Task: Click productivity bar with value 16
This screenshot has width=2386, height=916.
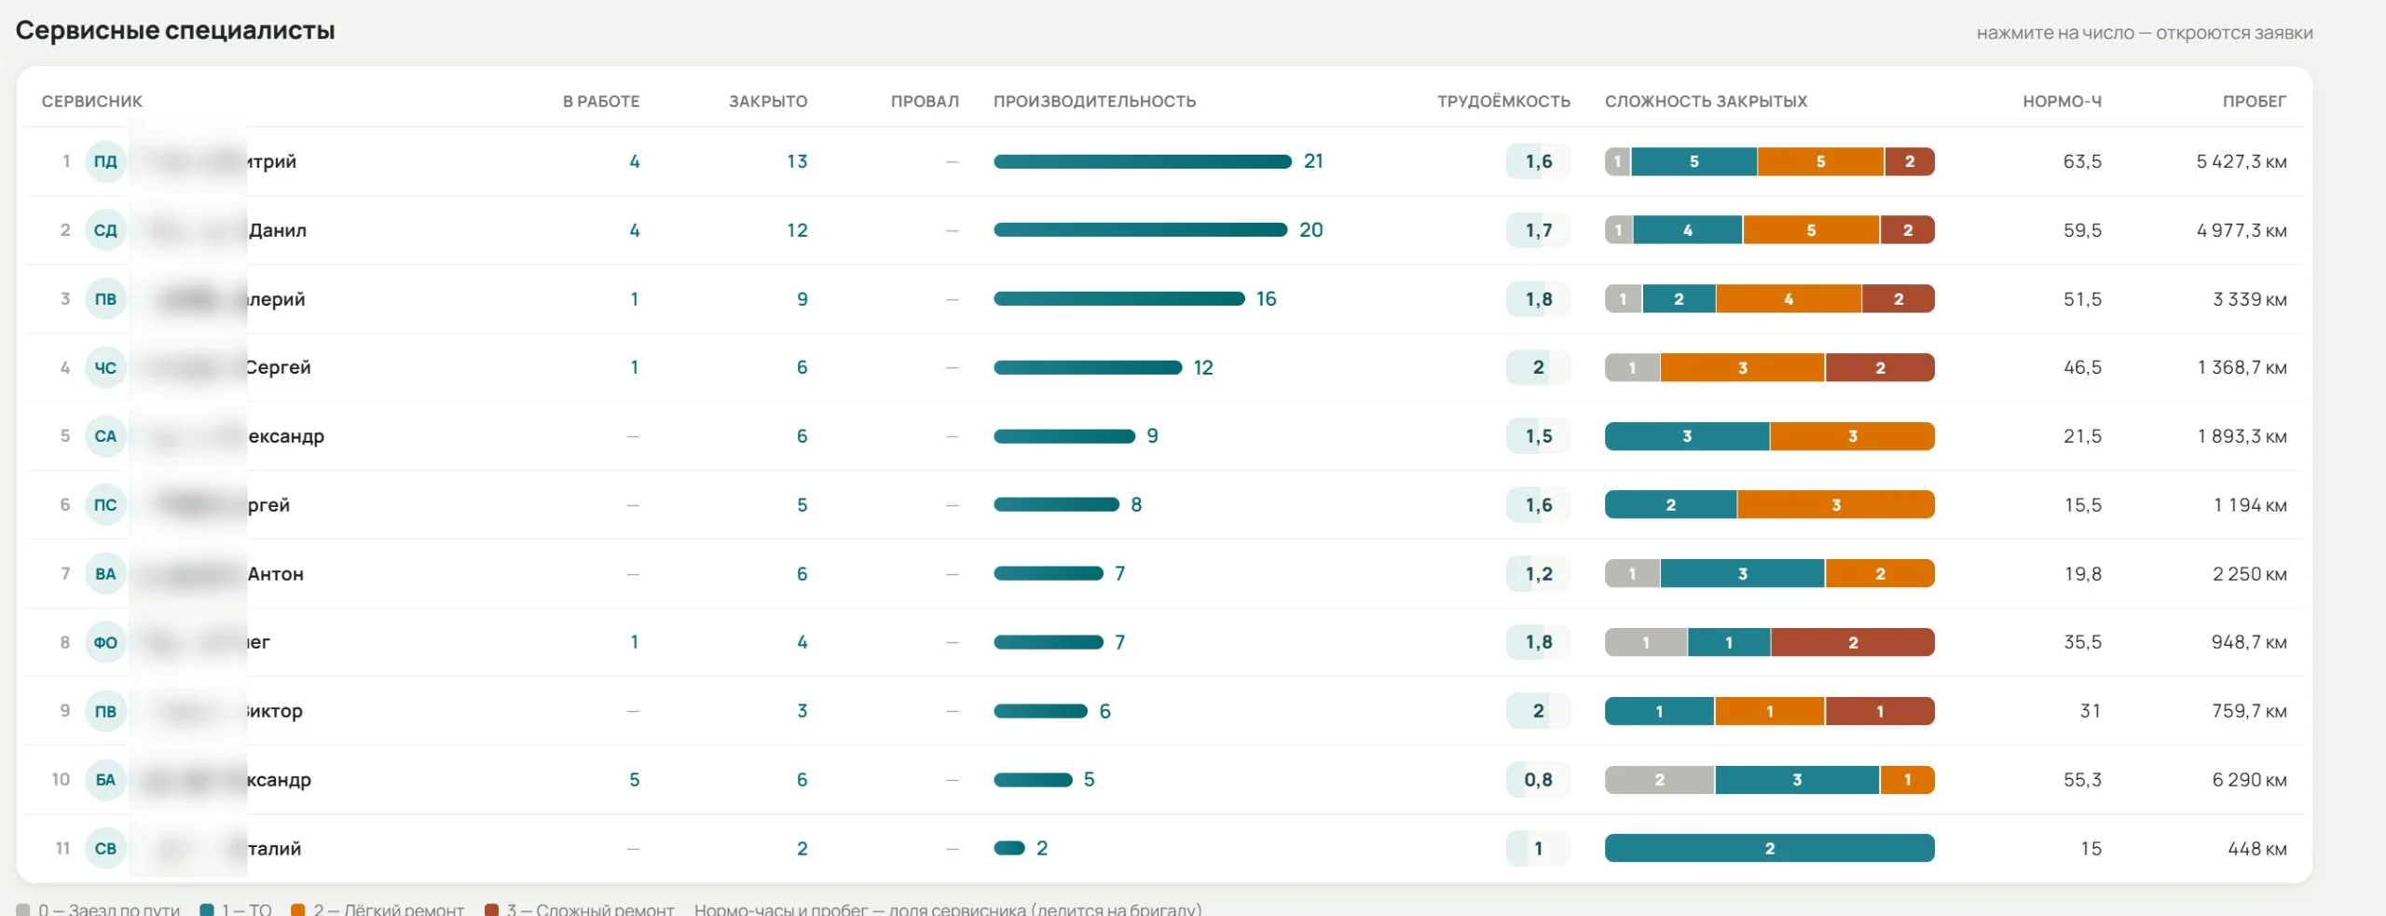Action: coord(1118,299)
